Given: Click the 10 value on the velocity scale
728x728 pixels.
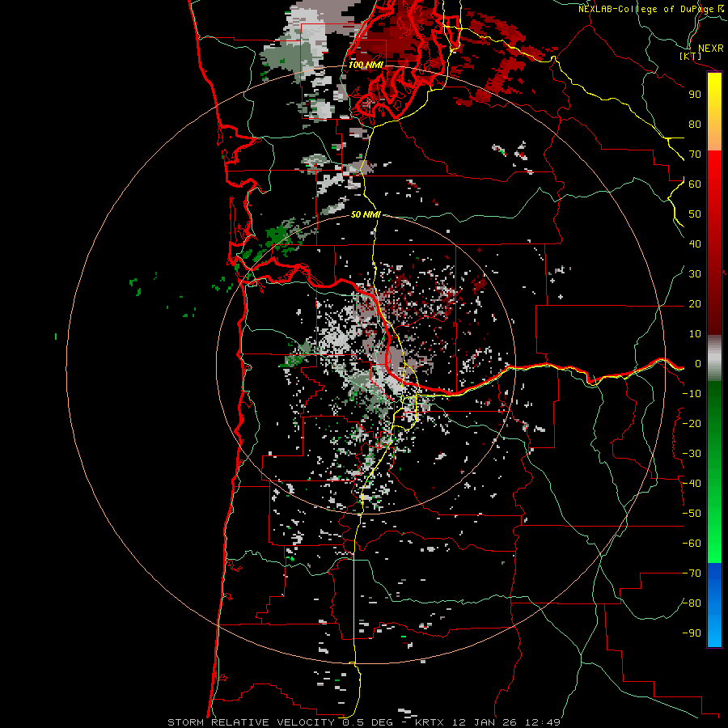Looking at the screenshot, I should (x=695, y=334).
